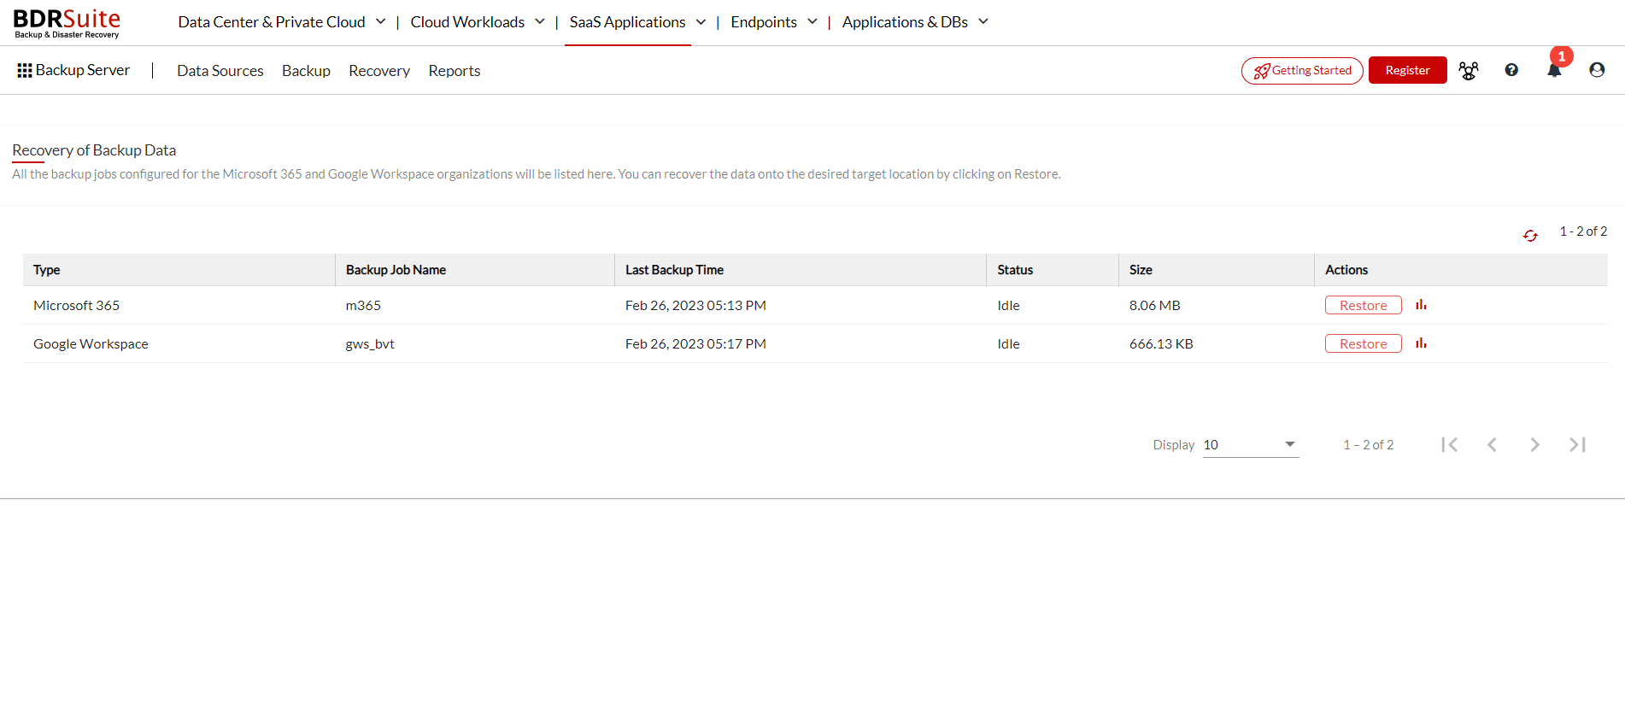Screen dimensions: 1625x715
Task: Open the Display rows count dropdown
Action: point(1251,444)
